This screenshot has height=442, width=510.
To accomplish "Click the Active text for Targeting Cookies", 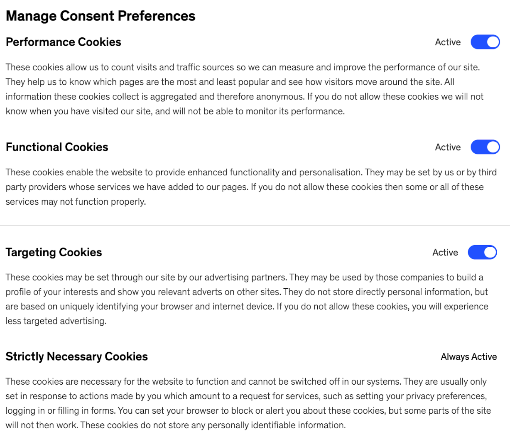I will 445,252.
